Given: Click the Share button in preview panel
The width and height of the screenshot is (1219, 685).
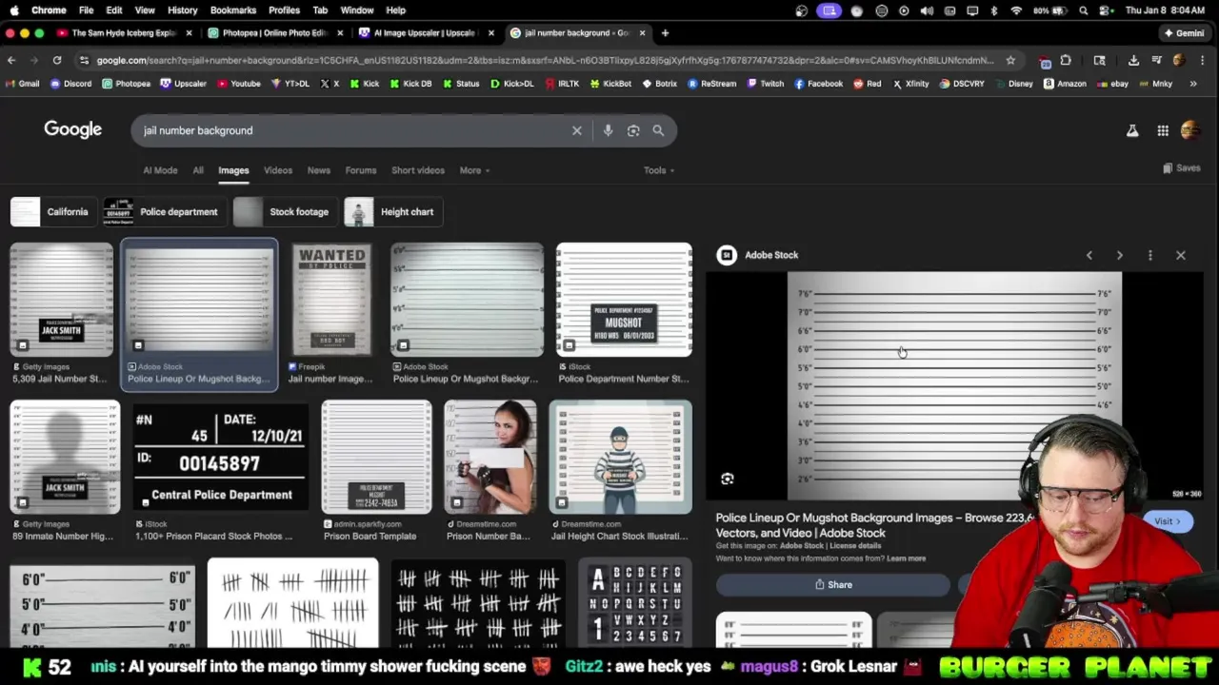Looking at the screenshot, I should pos(833,585).
